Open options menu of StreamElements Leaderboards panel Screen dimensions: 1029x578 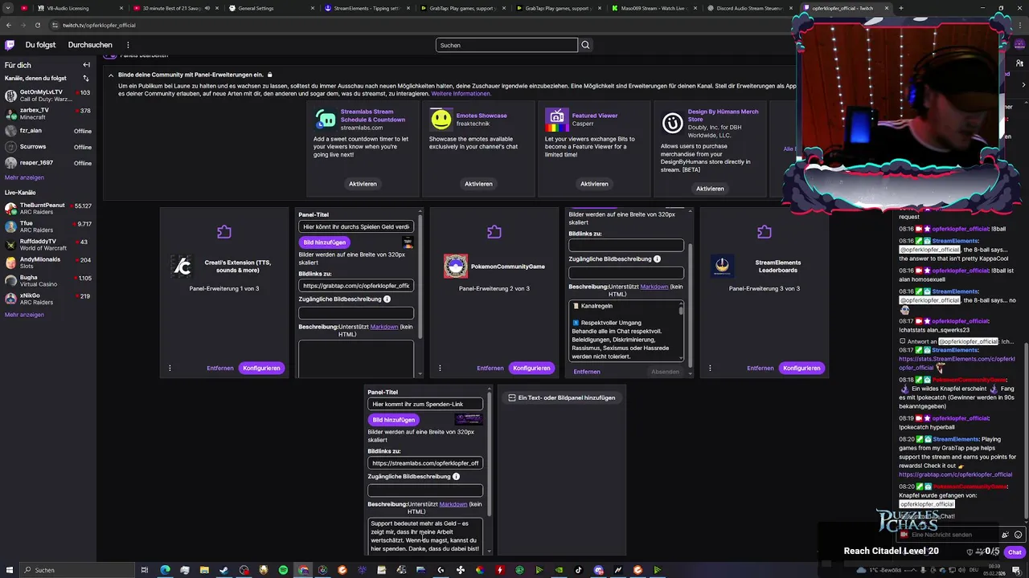coord(710,368)
